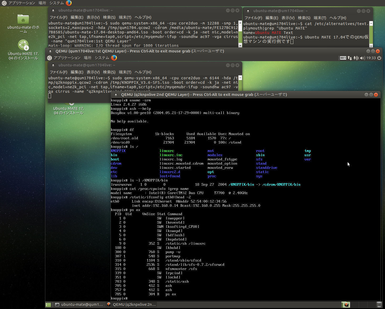The height and width of the screenshot is (309, 385).
Task: Open the host MATE menu logo icon
Action: pyautogui.click(x=4, y=3)
